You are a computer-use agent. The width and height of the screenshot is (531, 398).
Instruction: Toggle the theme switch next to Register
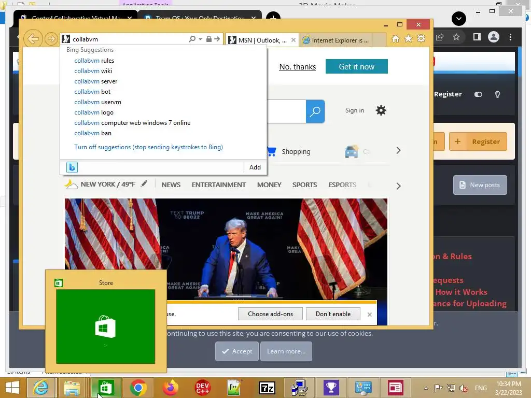pyautogui.click(x=478, y=94)
